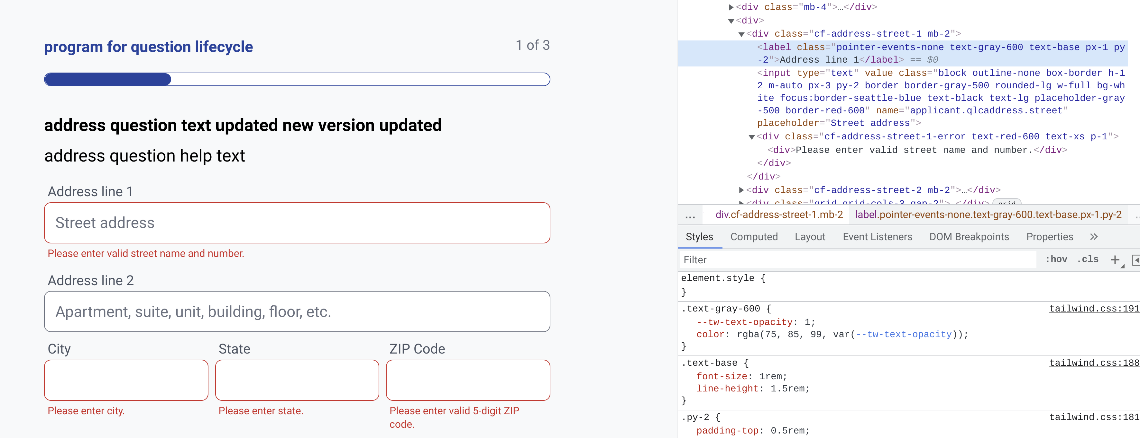
Task: Click the more panel tabs chevron icon
Action: (x=1094, y=237)
